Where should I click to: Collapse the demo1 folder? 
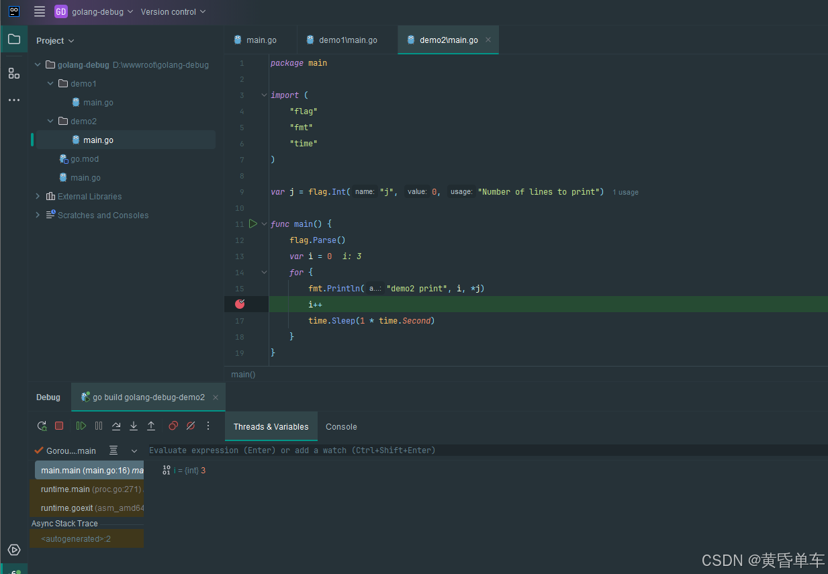tap(51, 84)
